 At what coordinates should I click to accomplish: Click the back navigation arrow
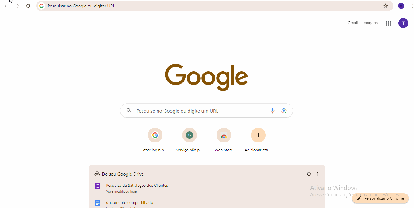[x=6, y=6]
